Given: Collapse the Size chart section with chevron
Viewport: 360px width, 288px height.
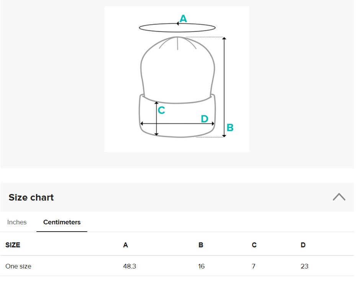Looking at the screenshot, I should (x=339, y=197).
